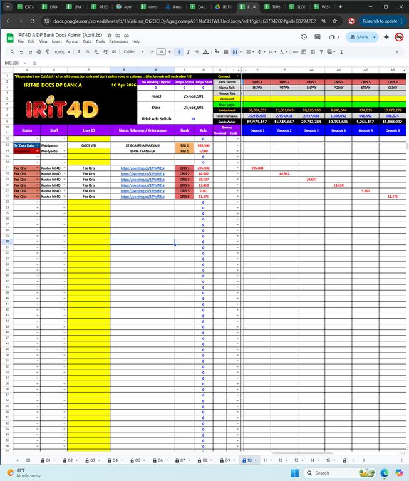Open the postimg.cc link in QRIS 1 row
409x481 pixels.
(143, 168)
